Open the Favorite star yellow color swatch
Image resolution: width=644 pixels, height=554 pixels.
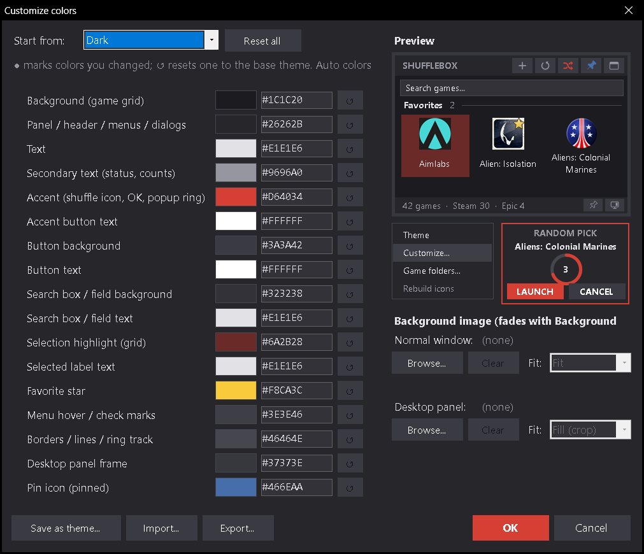(236, 390)
